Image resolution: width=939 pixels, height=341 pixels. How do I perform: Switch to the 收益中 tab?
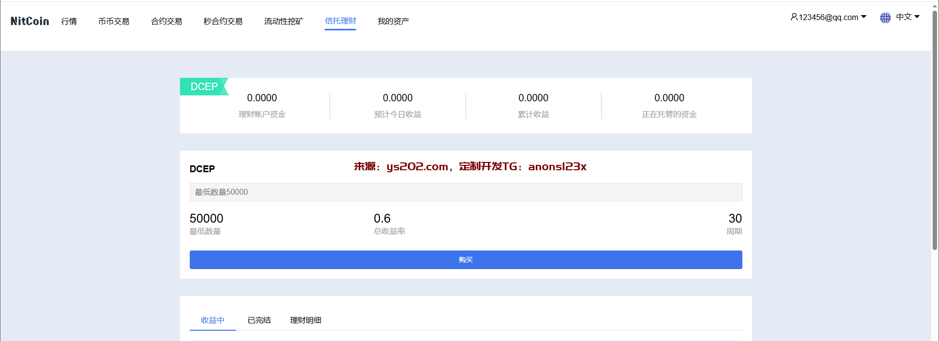[213, 320]
